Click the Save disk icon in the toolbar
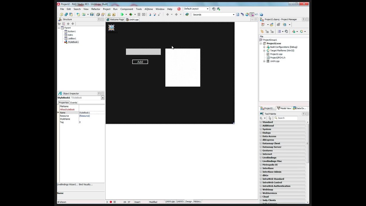Image resolution: width=366 pixels, height=206 pixels. (92, 14)
